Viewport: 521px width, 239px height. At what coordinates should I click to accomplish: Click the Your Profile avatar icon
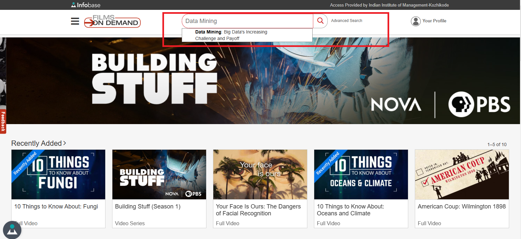pos(415,21)
